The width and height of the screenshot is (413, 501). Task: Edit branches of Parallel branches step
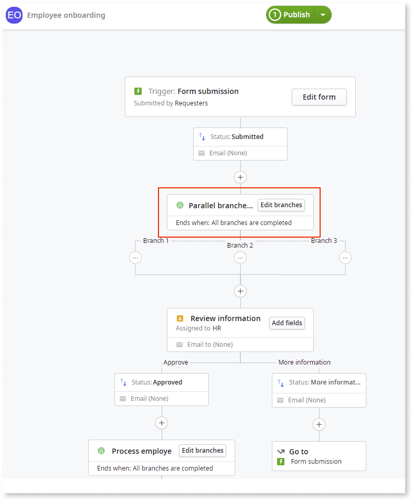281,205
